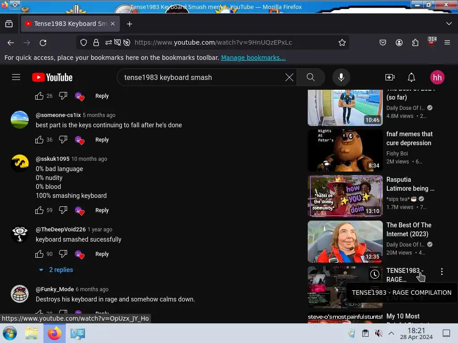Open @Funky_Mode channel name
The image size is (458, 343).
tap(55, 289)
